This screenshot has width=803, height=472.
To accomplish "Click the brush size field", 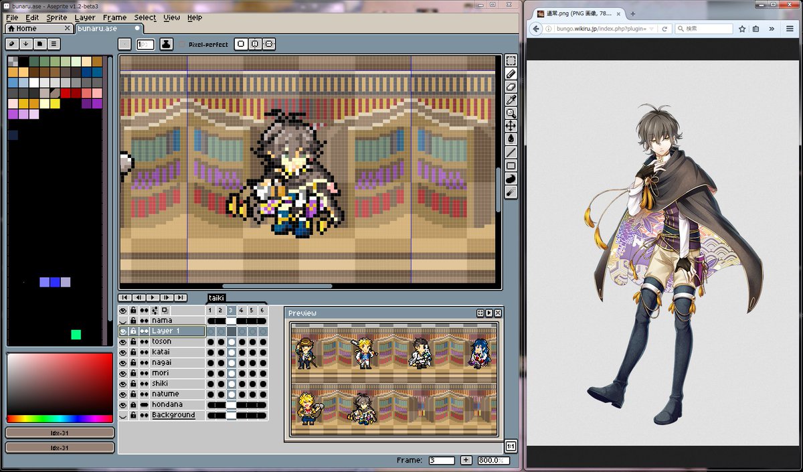I will (x=145, y=44).
